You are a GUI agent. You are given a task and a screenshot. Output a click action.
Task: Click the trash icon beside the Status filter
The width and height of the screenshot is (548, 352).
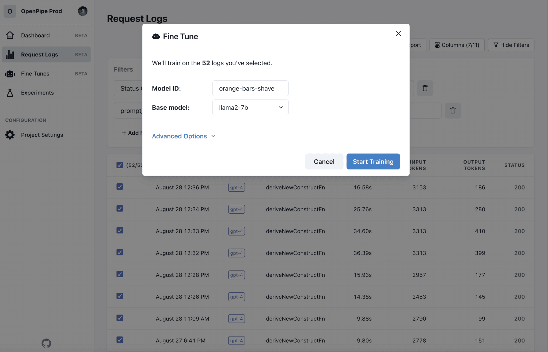click(425, 88)
